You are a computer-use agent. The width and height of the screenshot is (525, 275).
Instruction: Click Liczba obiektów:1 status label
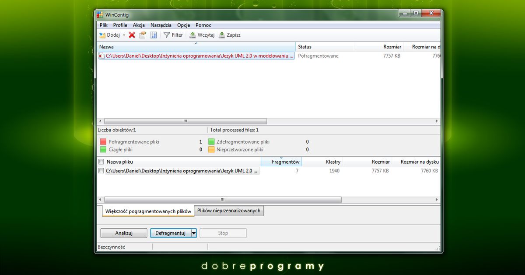click(x=117, y=130)
